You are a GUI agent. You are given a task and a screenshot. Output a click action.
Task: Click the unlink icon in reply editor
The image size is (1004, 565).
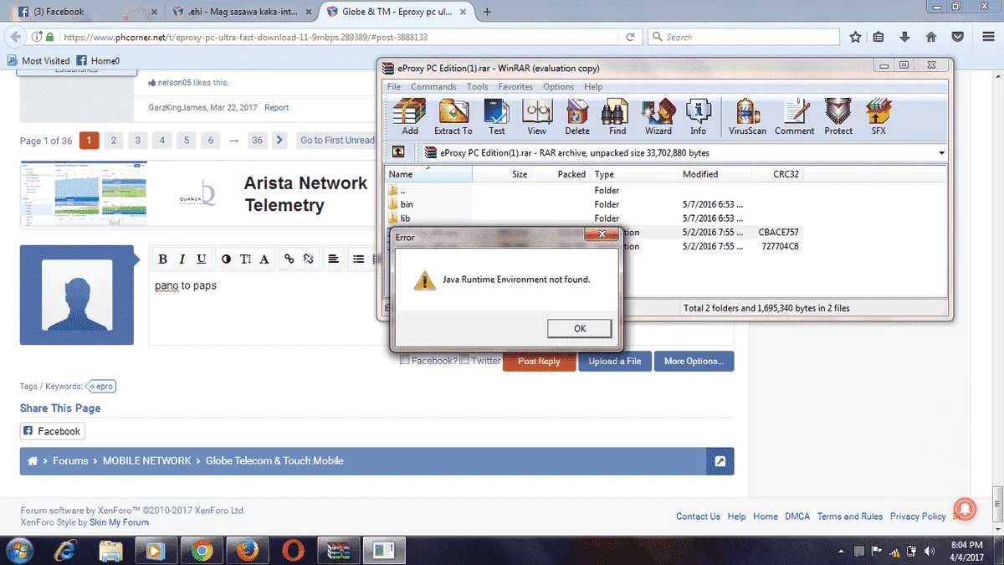click(x=309, y=259)
